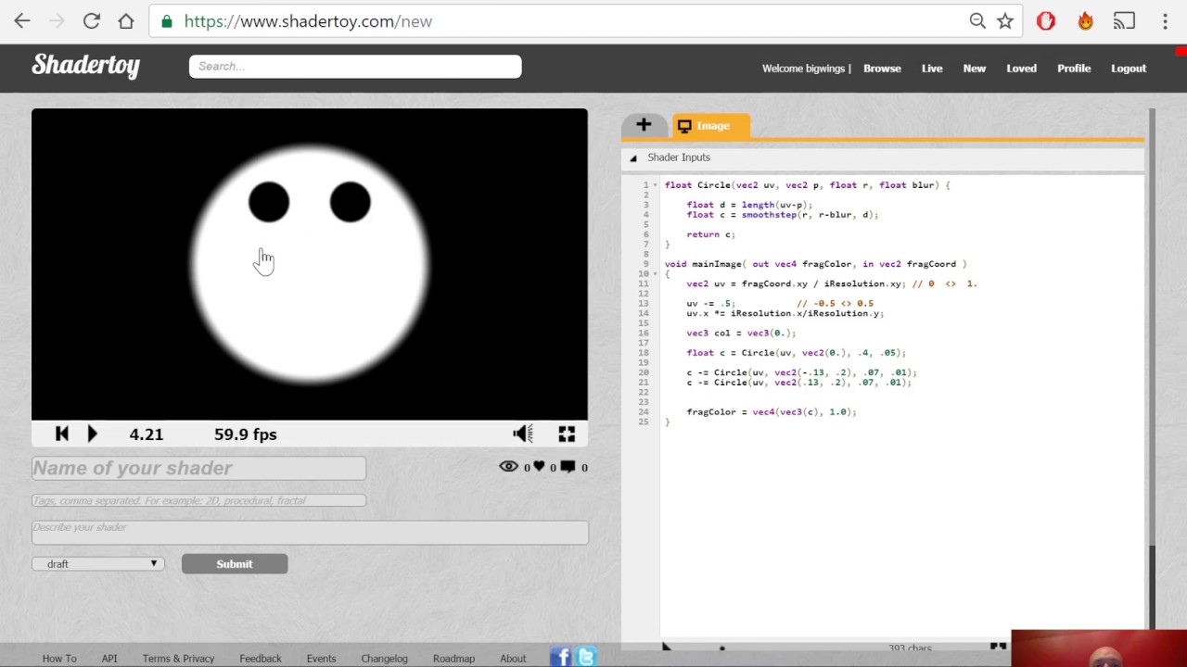This screenshot has width=1187, height=667.
Task: Click the speech-bubble comments icon
Action: point(568,466)
